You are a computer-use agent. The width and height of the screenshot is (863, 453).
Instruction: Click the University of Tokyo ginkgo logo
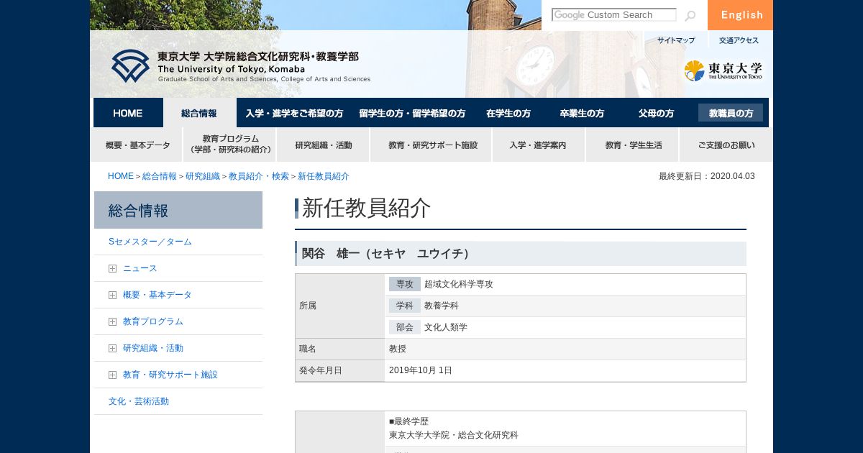[723, 70]
